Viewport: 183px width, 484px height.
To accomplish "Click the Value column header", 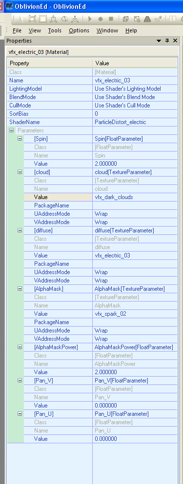I will pyautogui.click(x=135, y=63).
